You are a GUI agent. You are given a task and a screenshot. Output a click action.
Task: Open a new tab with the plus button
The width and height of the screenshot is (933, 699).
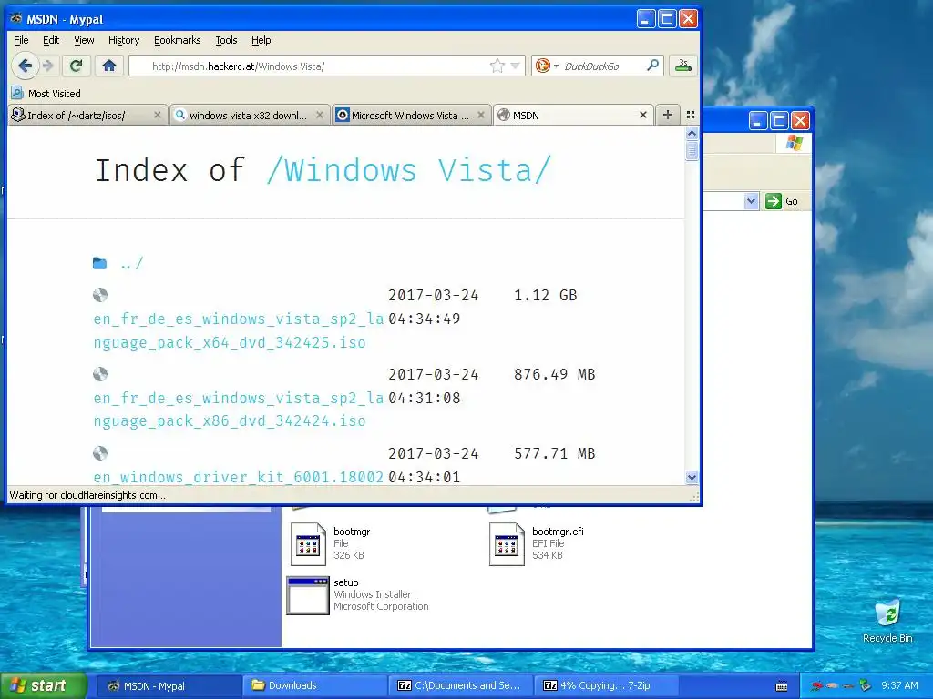click(668, 115)
